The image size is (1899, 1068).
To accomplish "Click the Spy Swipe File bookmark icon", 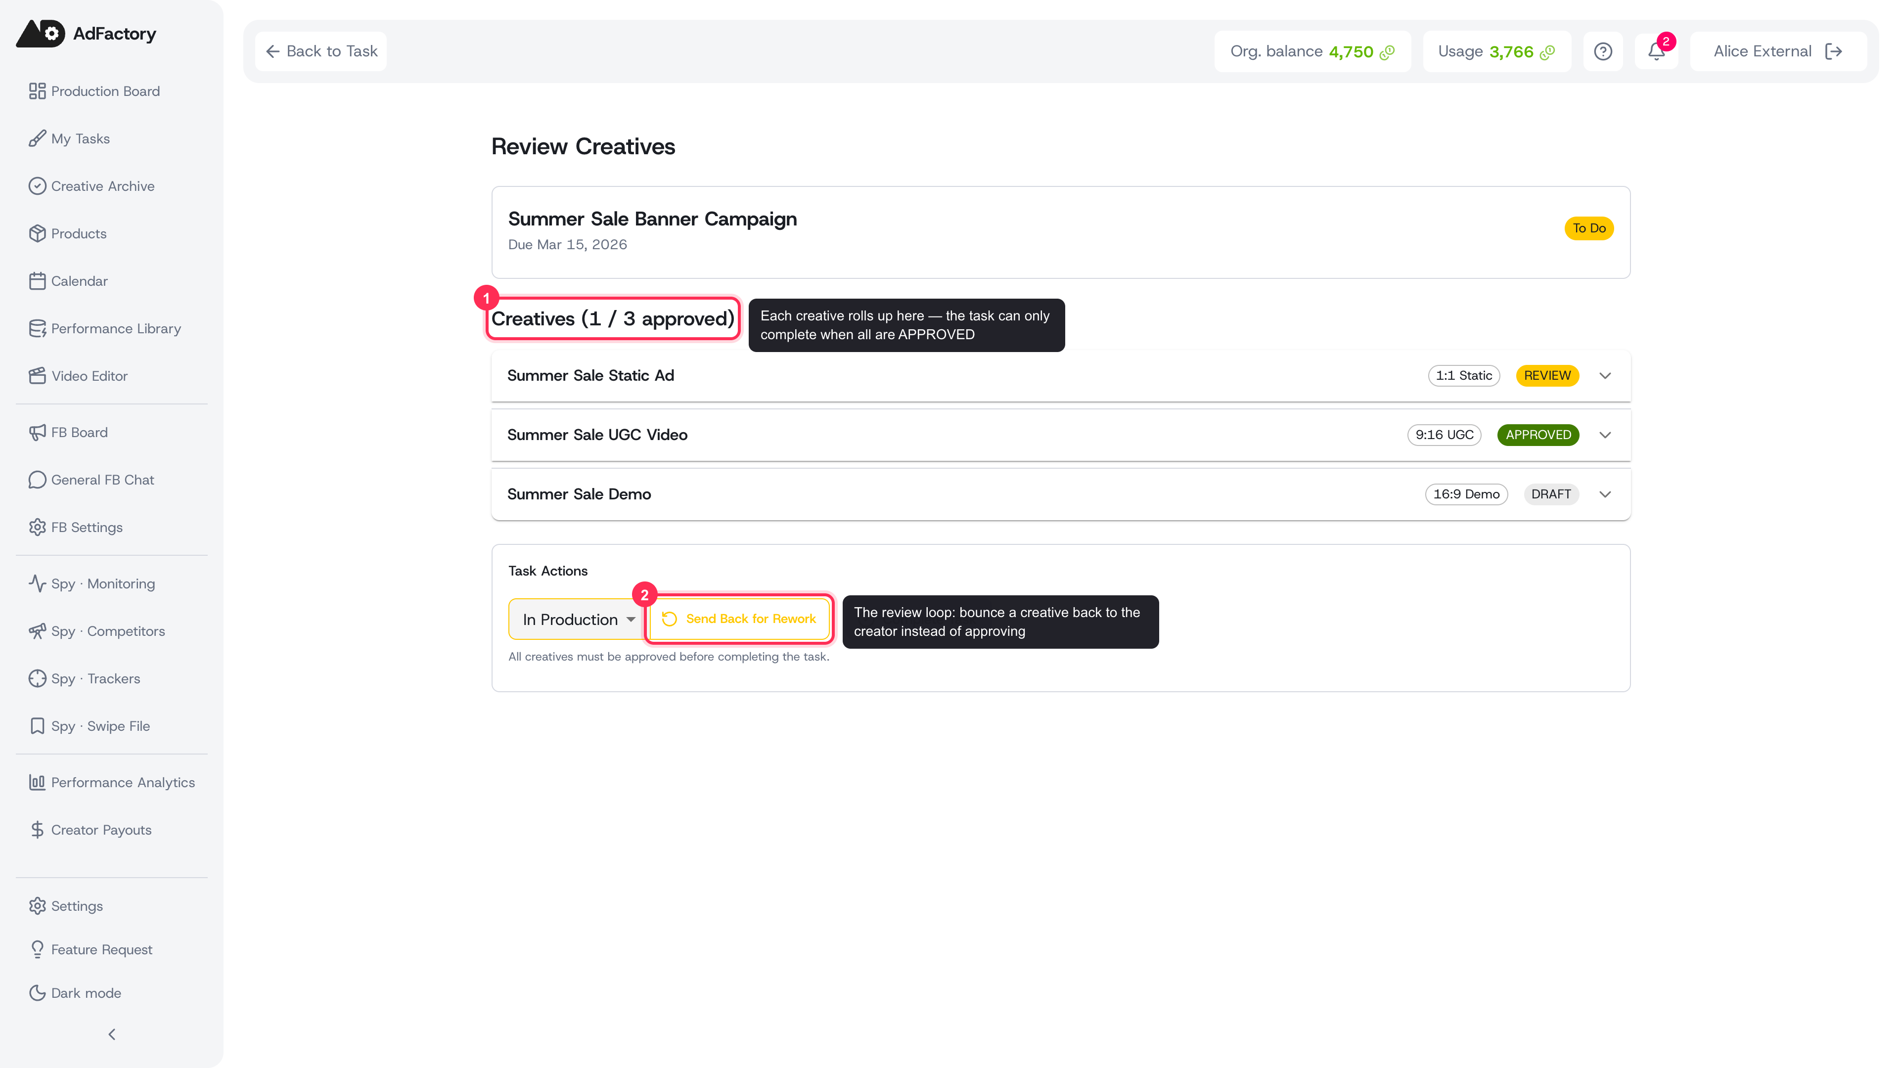I will (37, 726).
